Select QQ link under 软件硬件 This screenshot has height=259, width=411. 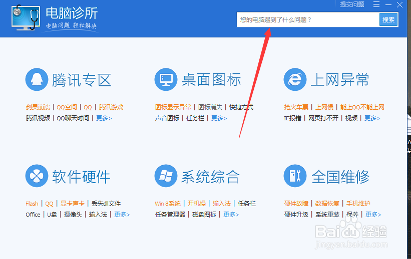[x=49, y=204]
